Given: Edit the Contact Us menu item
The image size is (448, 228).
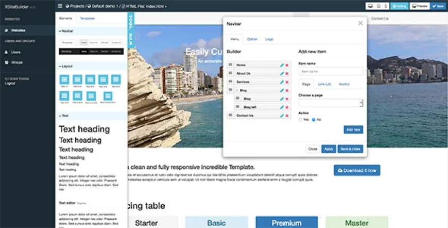Looking at the screenshot, I should pos(282,116).
